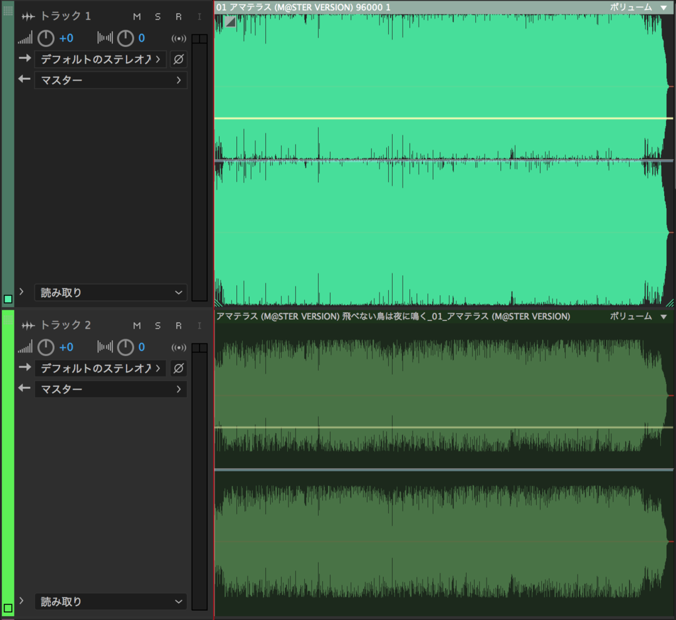Toggle input monitoring on Track 1
The height and width of the screenshot is (620, 676).
click(x=199, y=17)
